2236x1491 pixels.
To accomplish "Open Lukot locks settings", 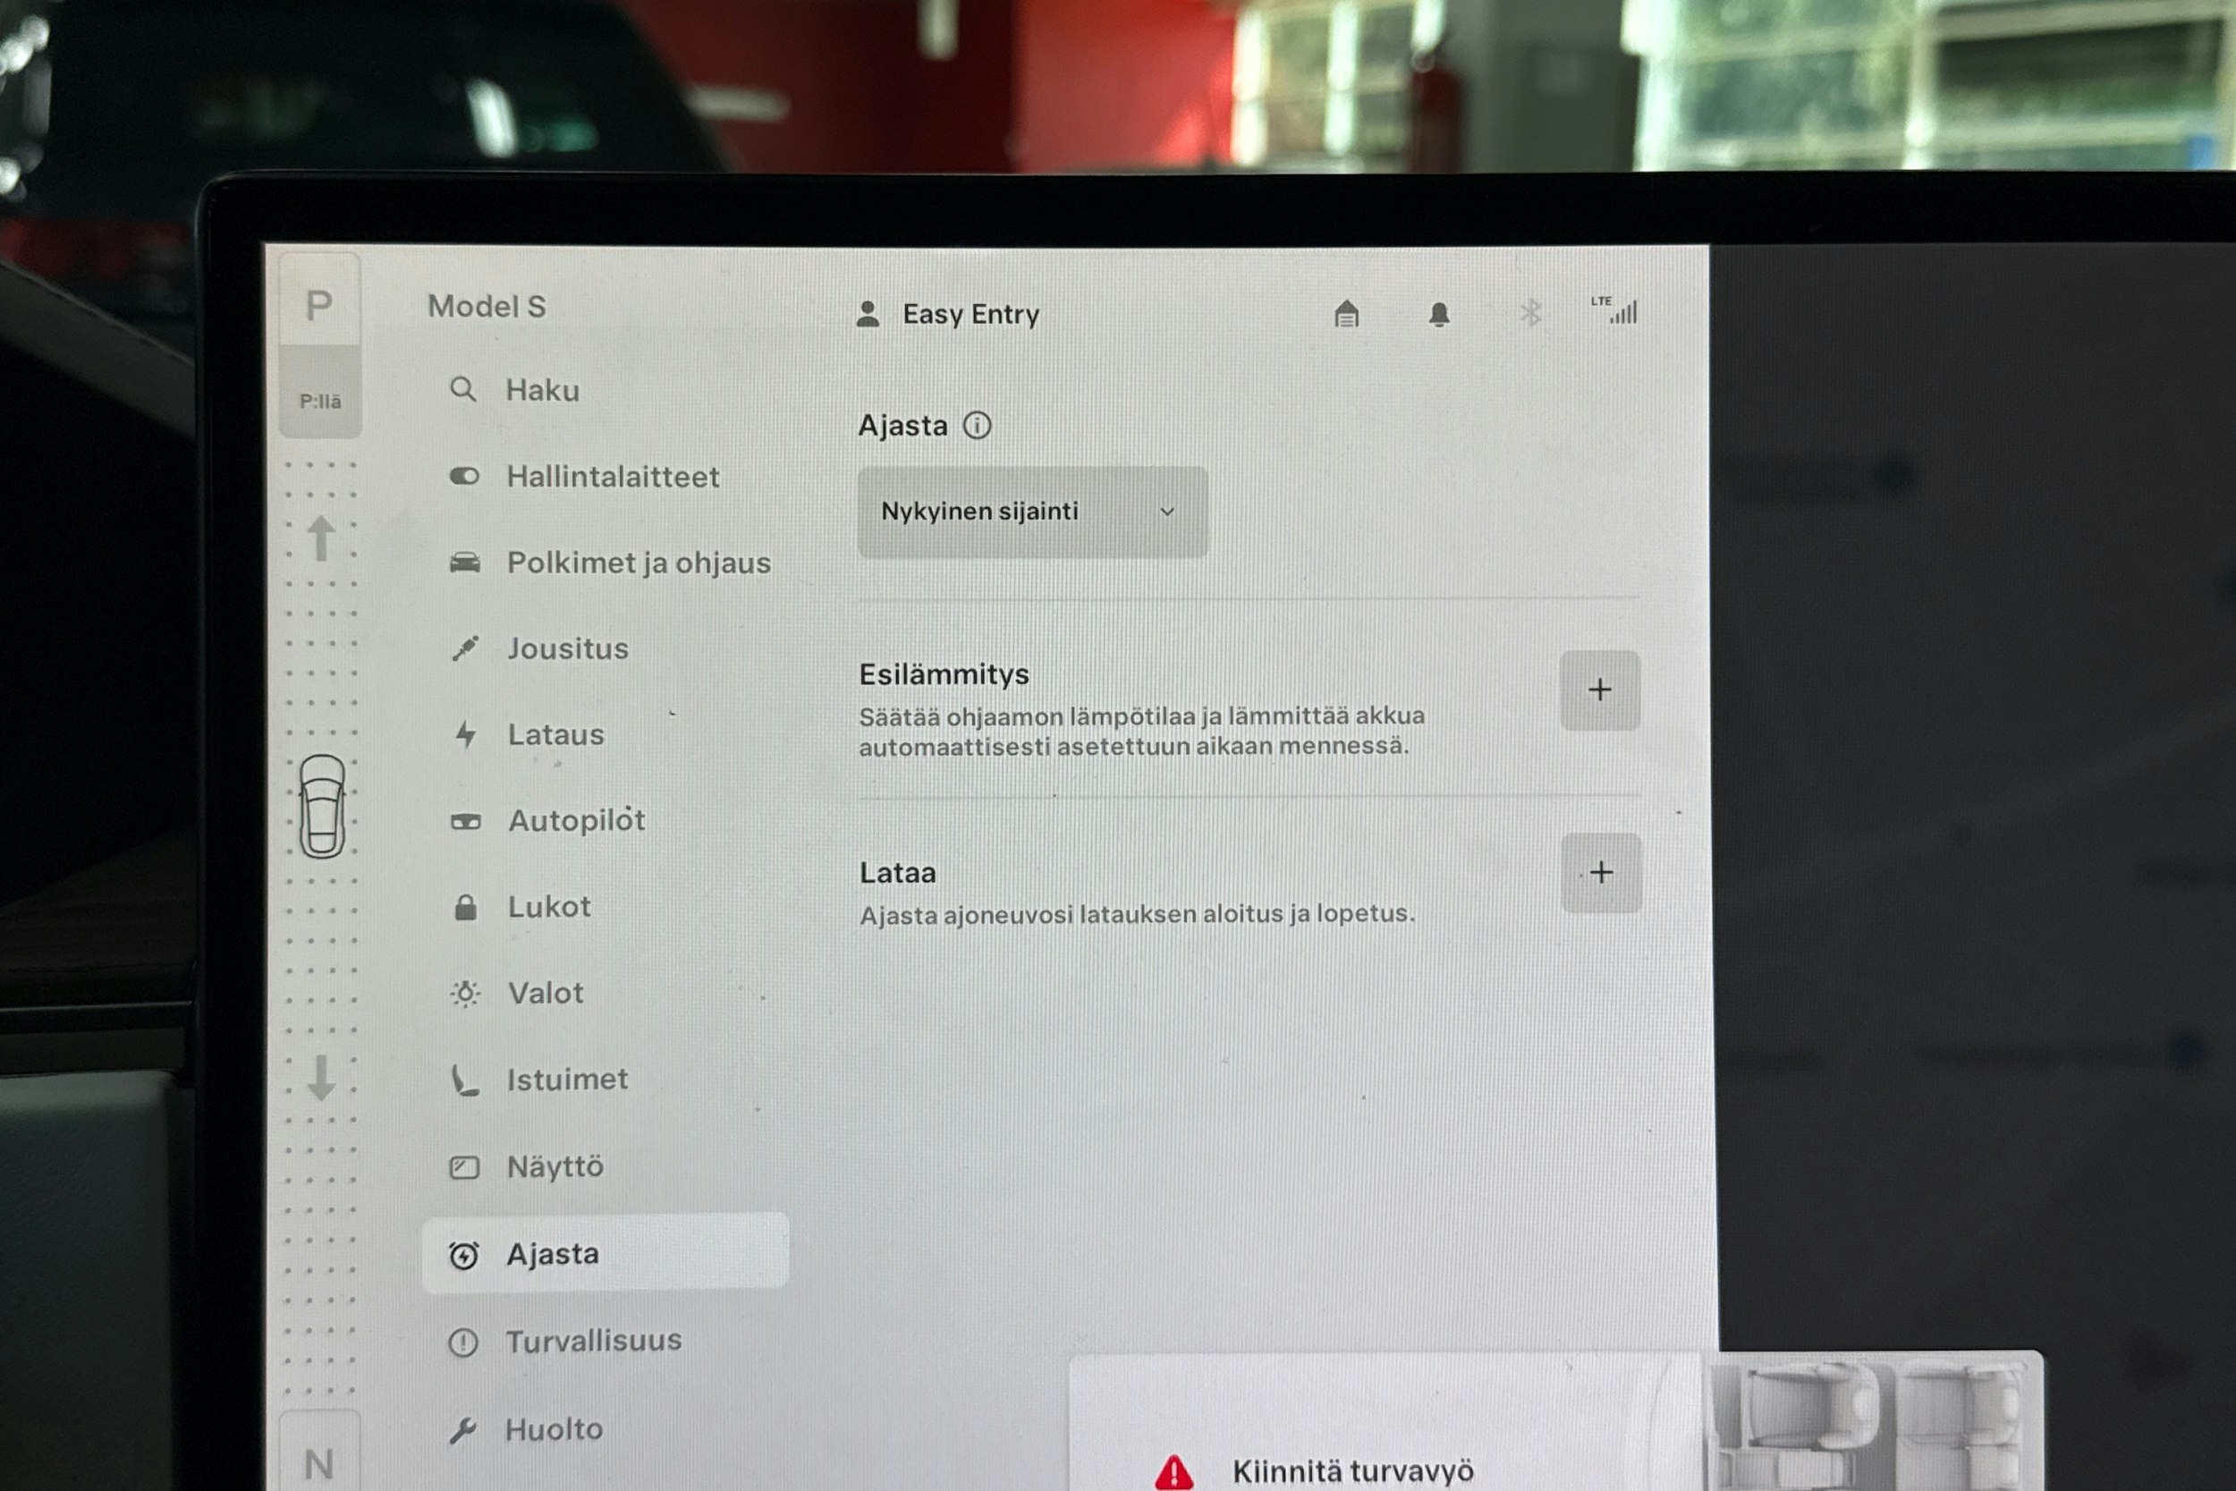I will click(606, 907).
